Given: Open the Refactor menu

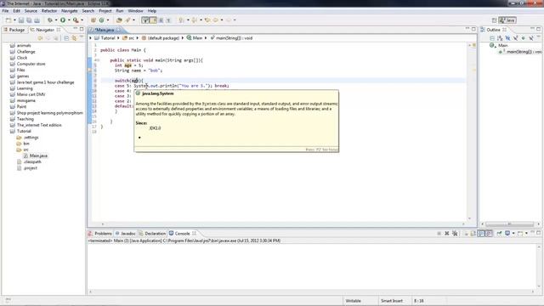Looking at the screenshot, I should point(49,11).
